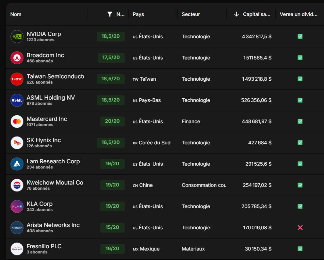Click the Verse un divid... column header
This screenshot has width=324, height=260.
pyautogui.click(x=299, y=14)
